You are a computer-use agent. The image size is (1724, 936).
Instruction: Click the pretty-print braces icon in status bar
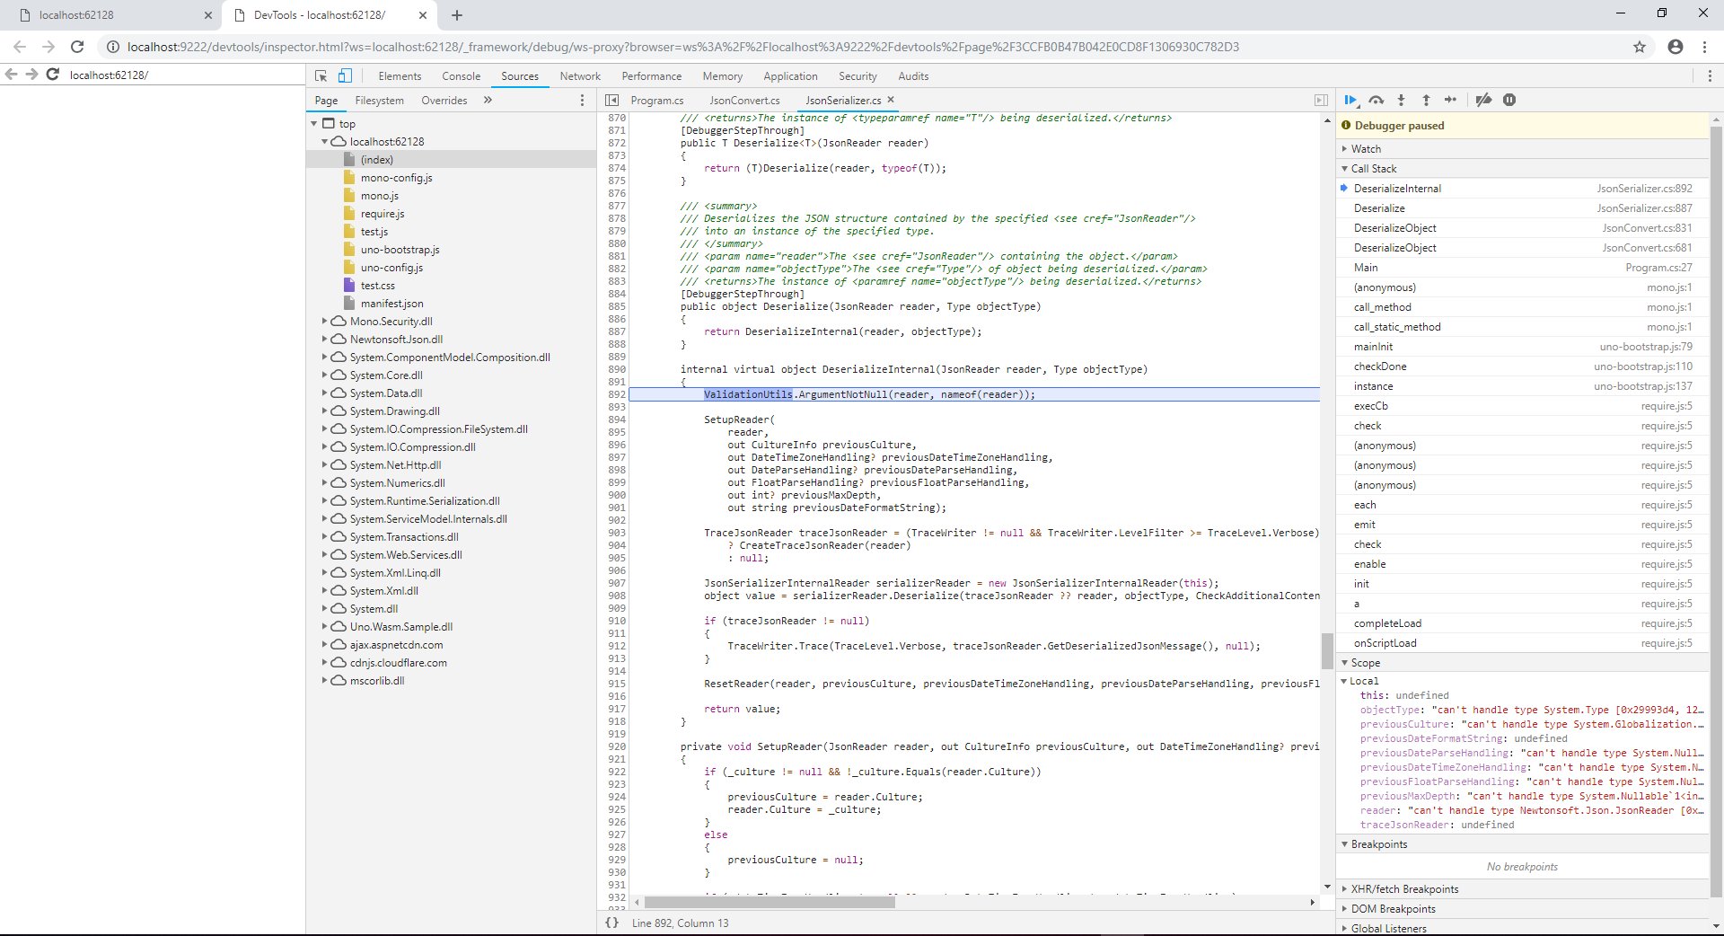[613, 923]
